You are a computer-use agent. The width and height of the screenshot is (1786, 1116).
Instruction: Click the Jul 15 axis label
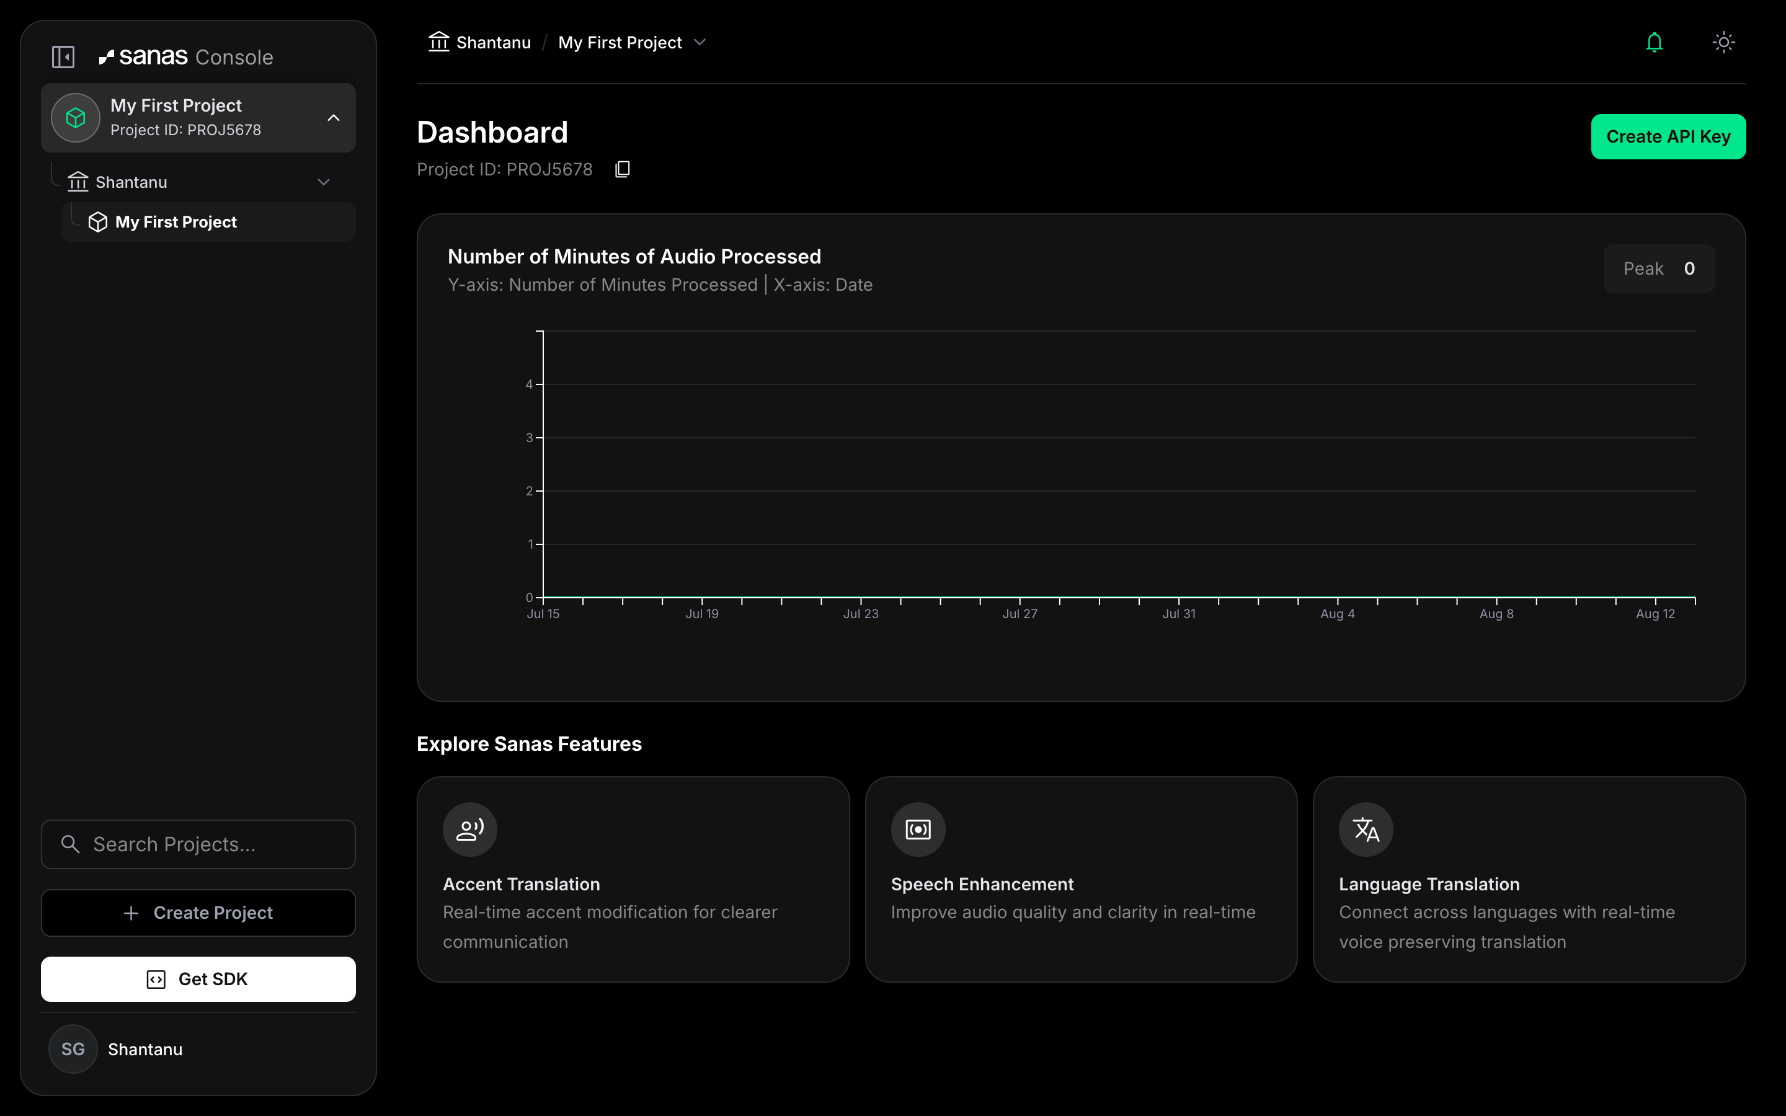click(543, 614)
